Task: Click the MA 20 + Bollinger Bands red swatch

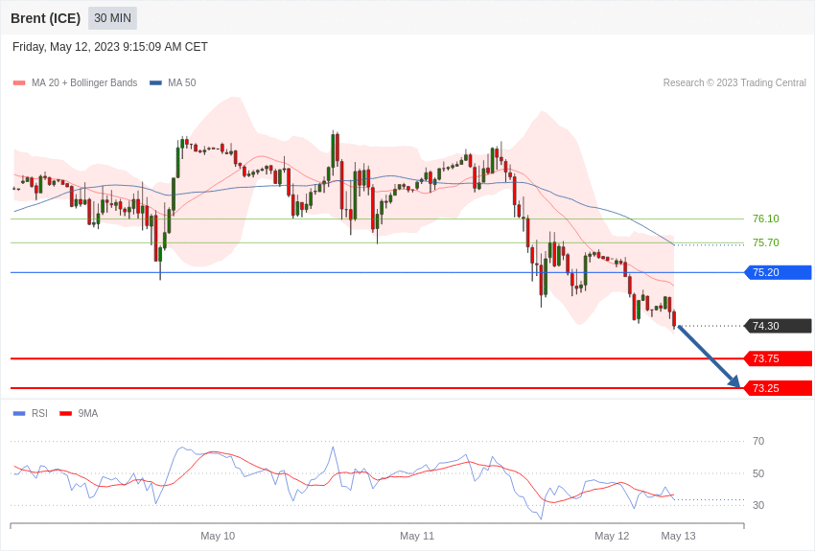Action: pyautogui.click(x=19, y=83)
